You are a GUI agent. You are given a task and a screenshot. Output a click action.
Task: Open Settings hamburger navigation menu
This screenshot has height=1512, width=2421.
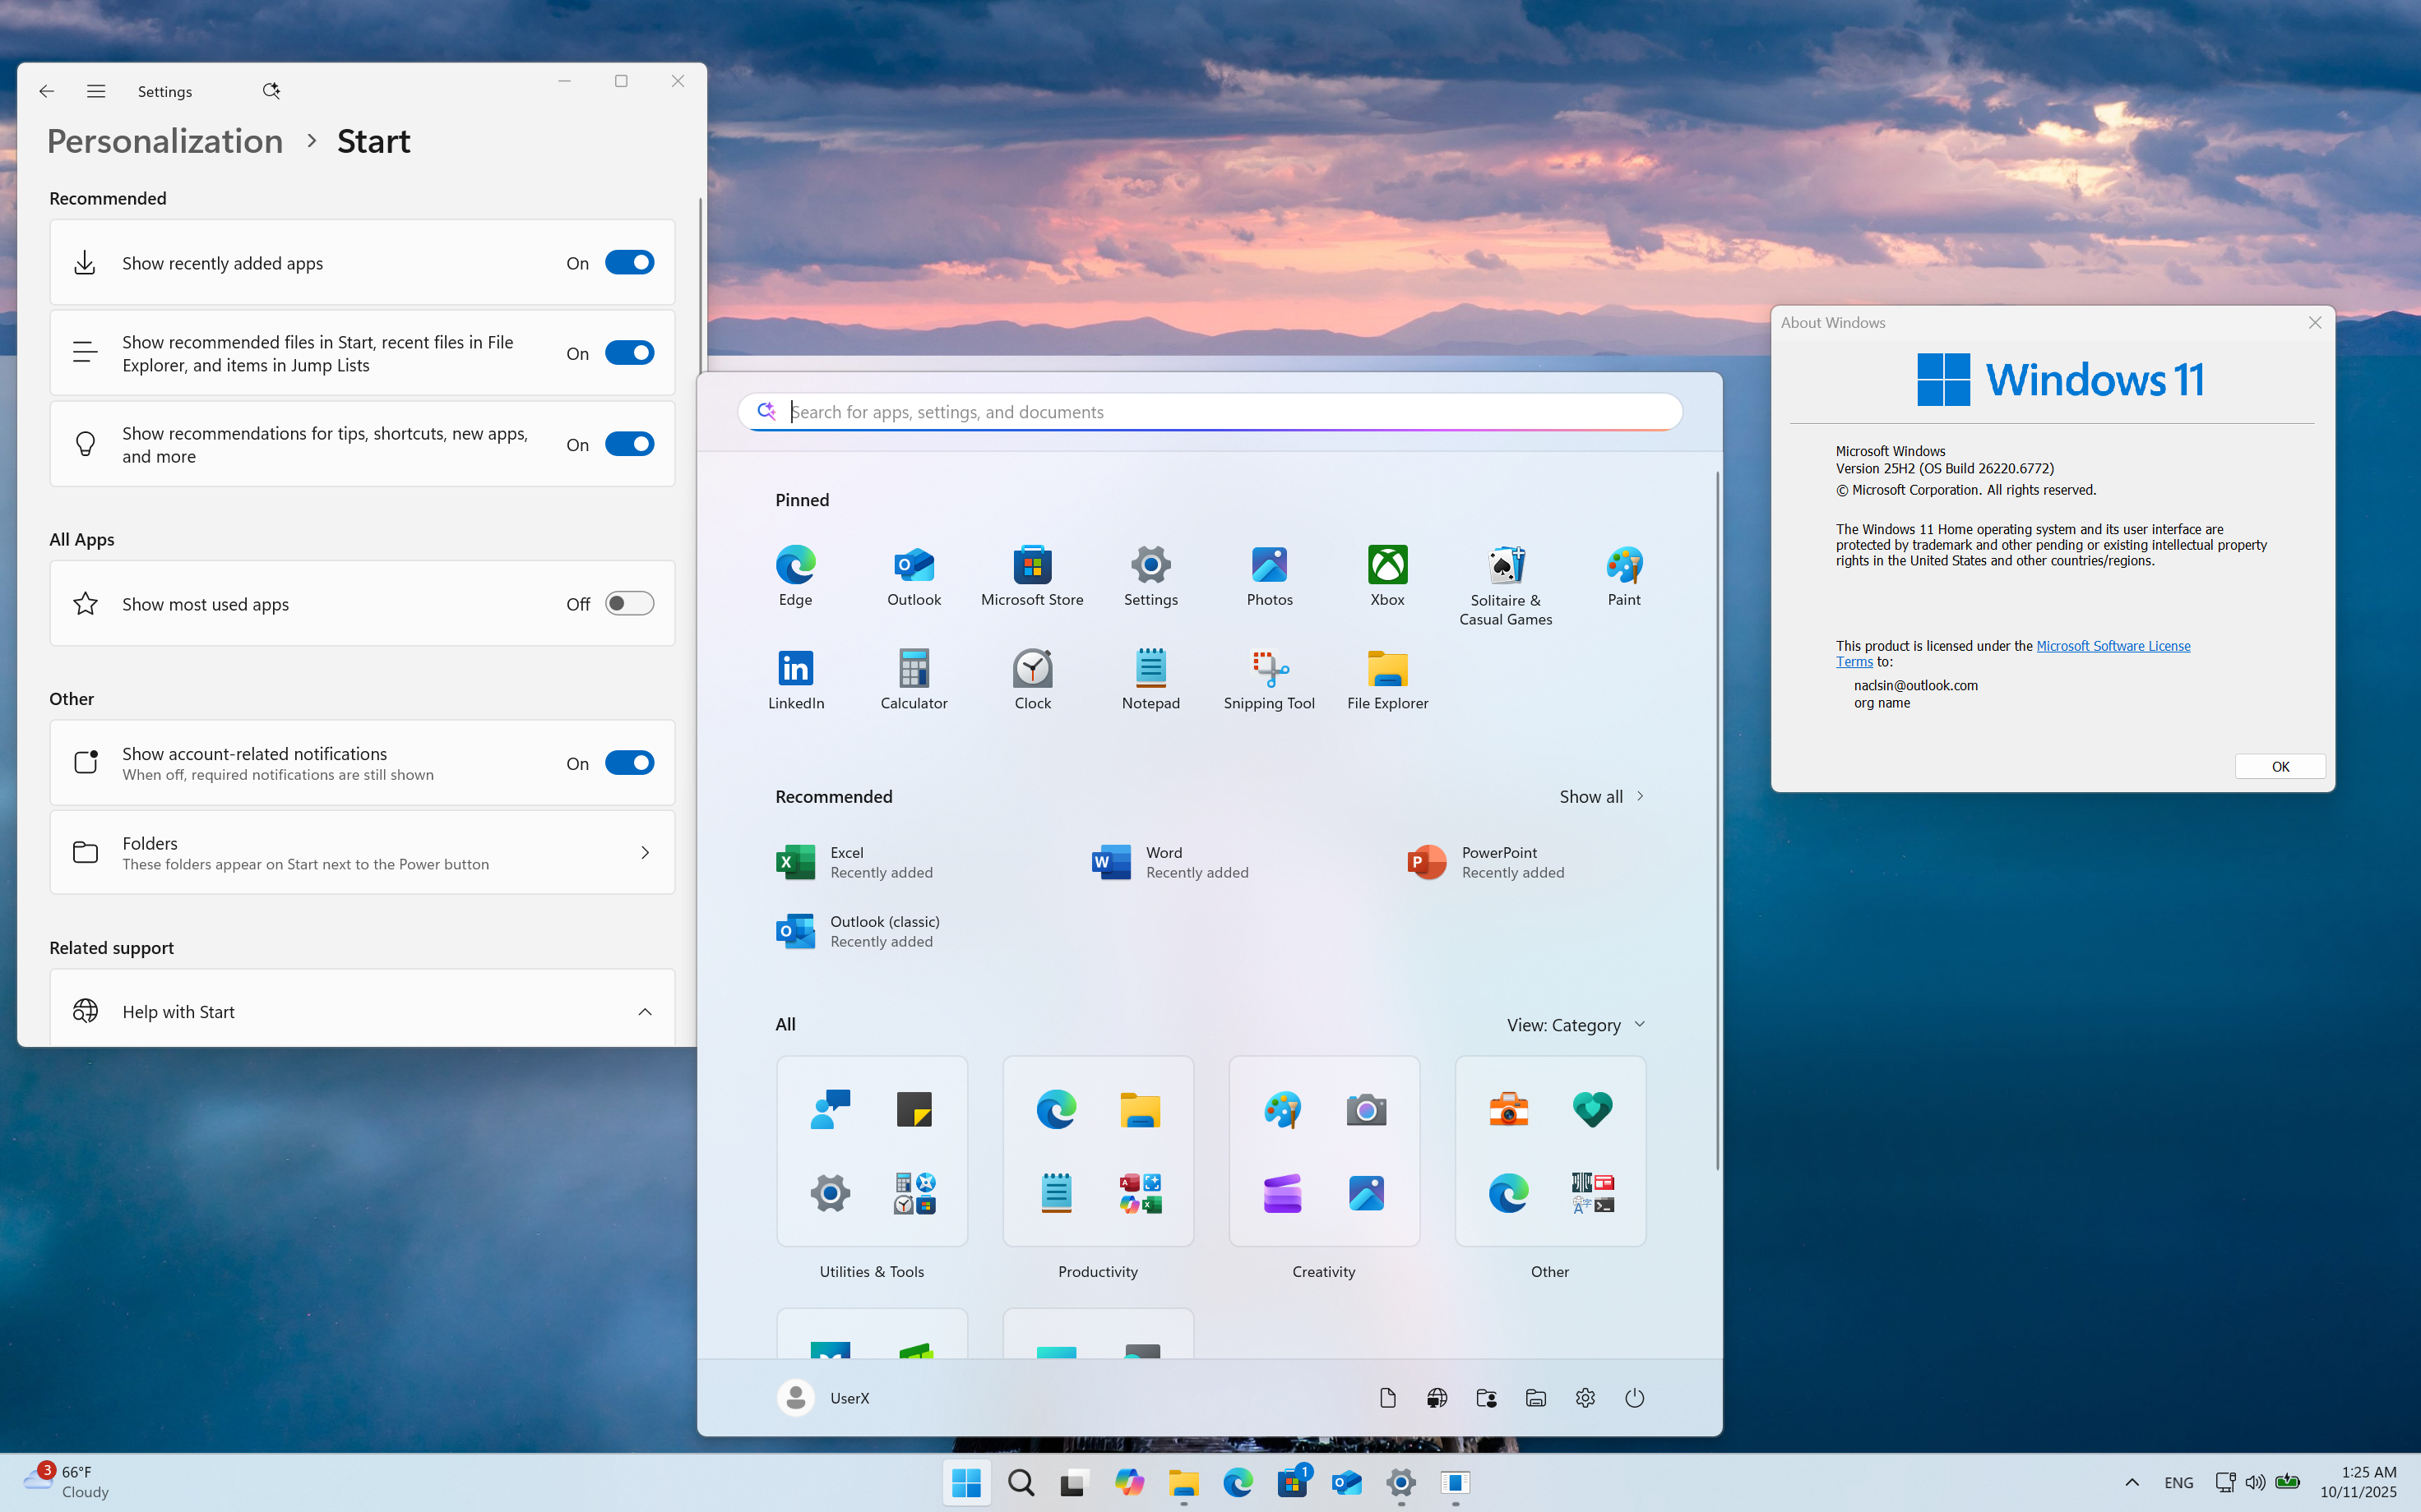96,91
